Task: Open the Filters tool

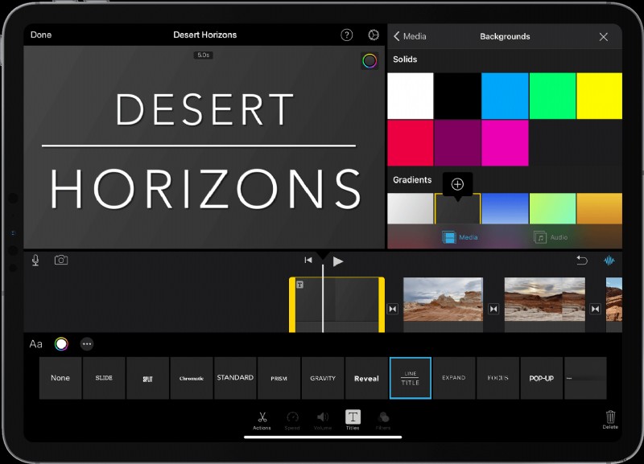Action: (x=384, y=419)
